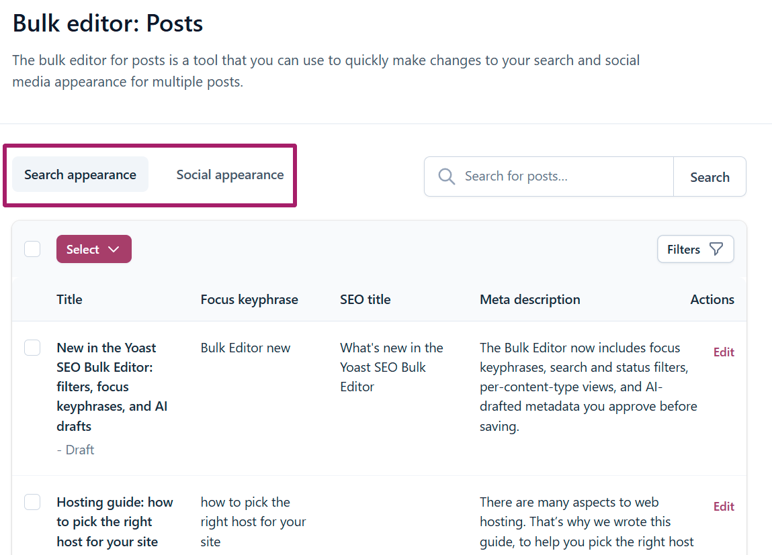The height and width of the screenshot is (555, 772).
Task: Click the Search button
Action: 710,177
